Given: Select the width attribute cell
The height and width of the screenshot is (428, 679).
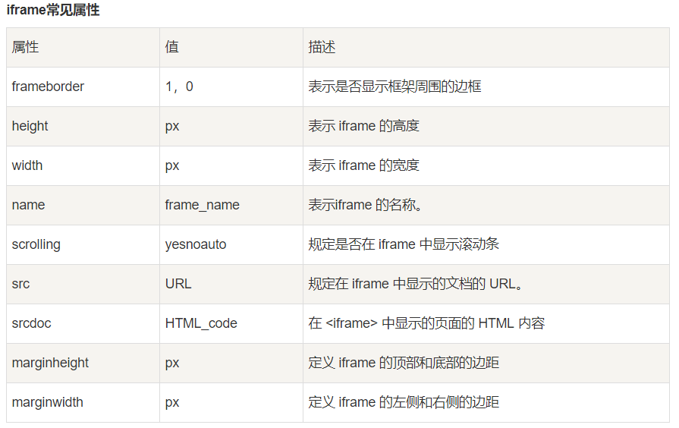Looking at the screenshot, I should point(27,165).
